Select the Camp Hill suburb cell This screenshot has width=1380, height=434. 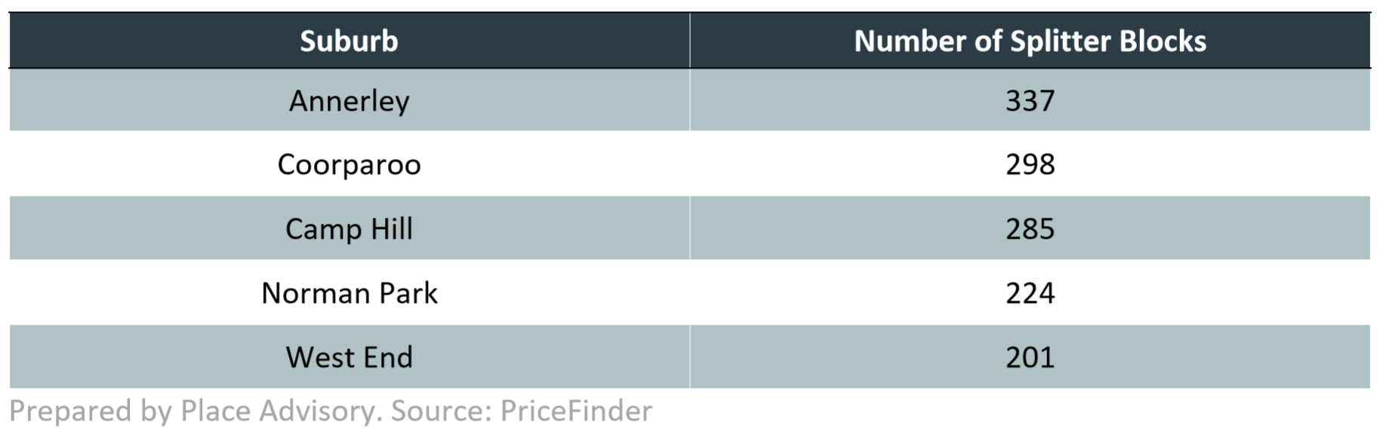[x=349, y=228]
